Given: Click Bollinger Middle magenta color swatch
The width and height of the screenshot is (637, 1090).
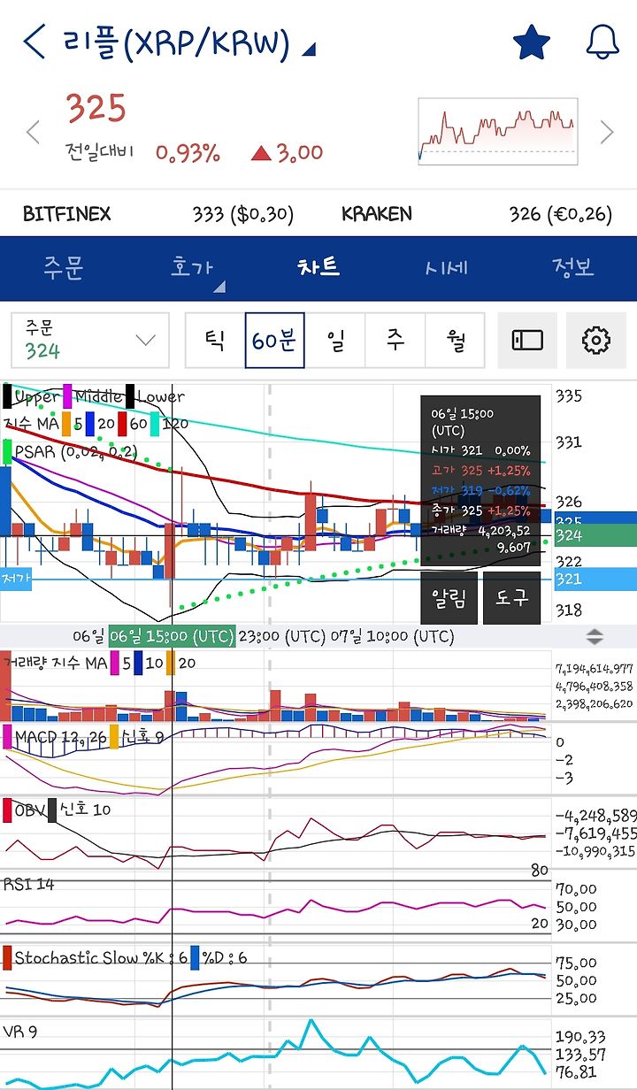Looking at the screenshot, I should tap(67, 396).
